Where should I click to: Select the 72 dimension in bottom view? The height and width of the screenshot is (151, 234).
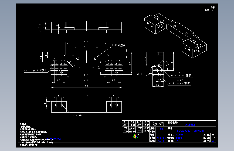tap(86, 96)
